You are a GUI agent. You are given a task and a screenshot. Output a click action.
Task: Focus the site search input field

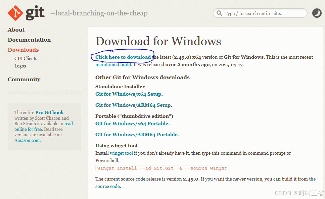[260, 13]
